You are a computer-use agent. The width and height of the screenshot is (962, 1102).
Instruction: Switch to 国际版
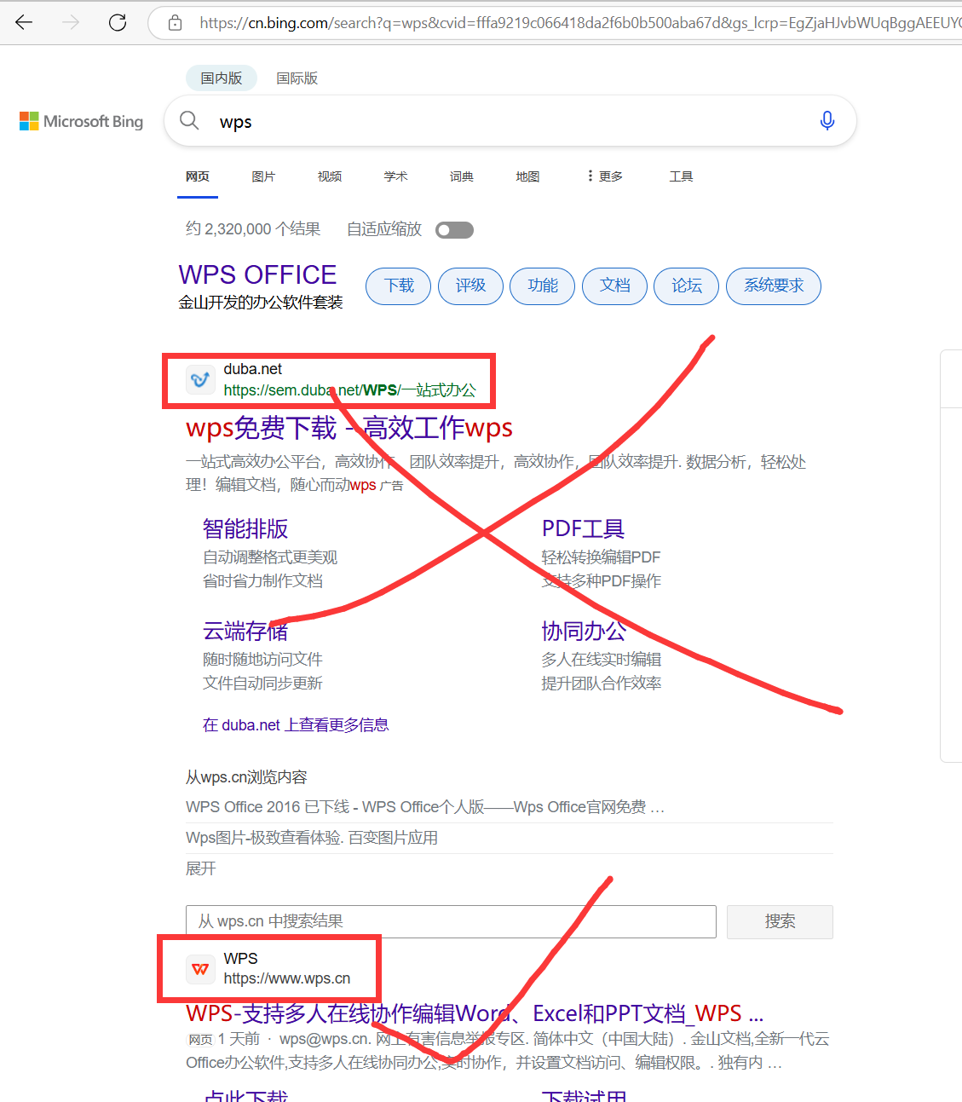click(297, 78)
